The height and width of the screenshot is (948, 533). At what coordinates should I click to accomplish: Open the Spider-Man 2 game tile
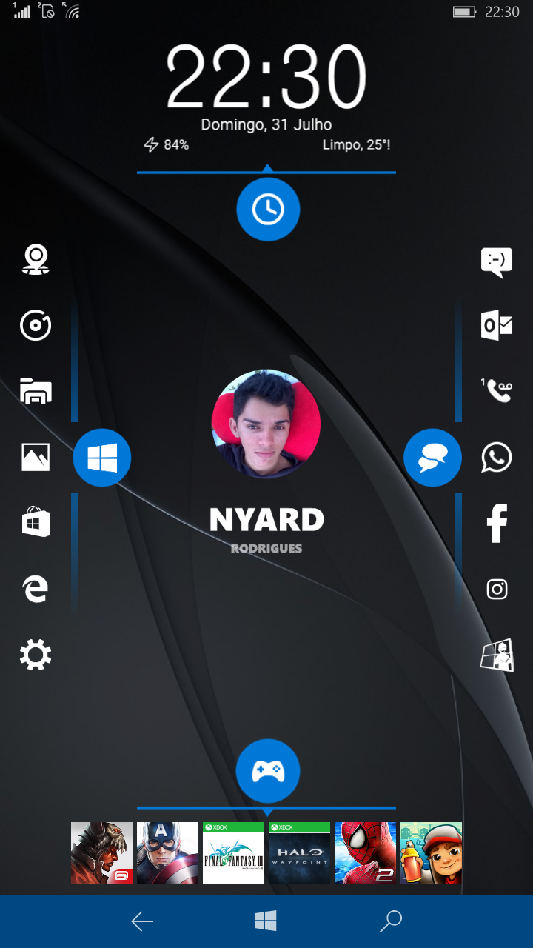pos(366,852)
